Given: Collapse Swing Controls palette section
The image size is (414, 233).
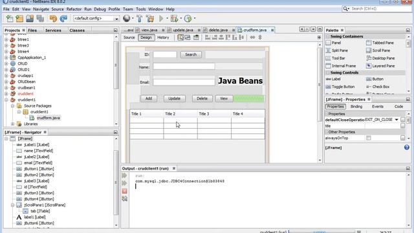Looking at the screenshot, I should [328, 72].
